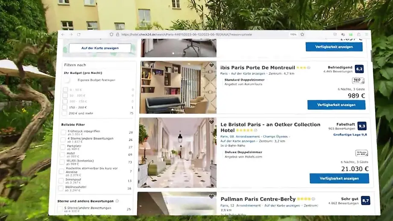Tick the Parkplatz filter checkbox
The width and height of the screenshot is (393, 221).
click(63, 147)
